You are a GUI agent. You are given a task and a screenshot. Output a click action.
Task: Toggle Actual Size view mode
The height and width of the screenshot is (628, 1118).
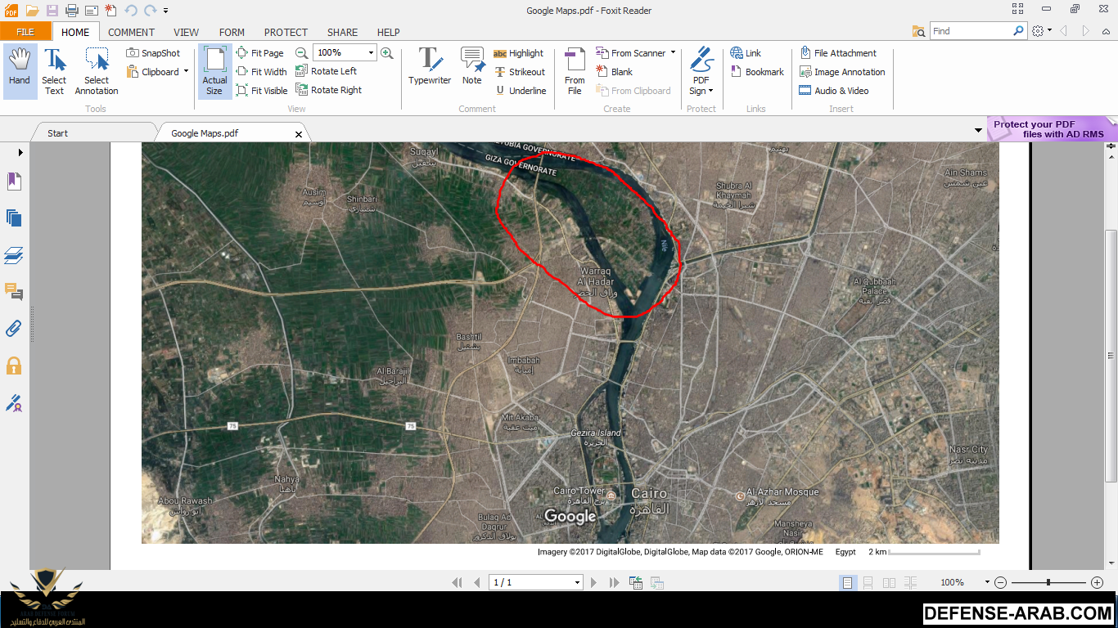coord(214,71)
